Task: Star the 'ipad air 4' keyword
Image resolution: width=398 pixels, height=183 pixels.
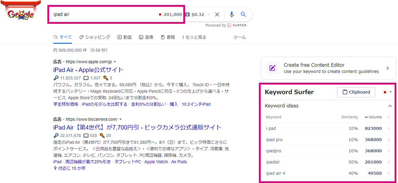Action: tap(388, 173)
